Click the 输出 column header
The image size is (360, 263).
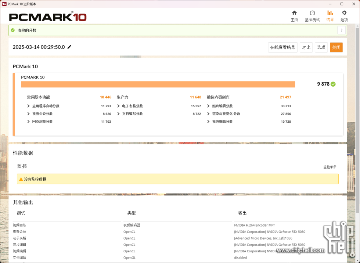tap(242, 213)
